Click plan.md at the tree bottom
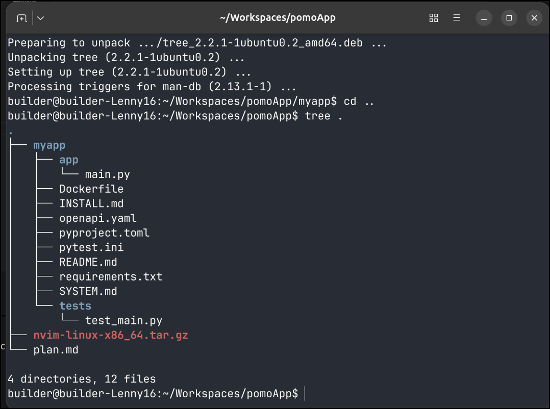 56,350
